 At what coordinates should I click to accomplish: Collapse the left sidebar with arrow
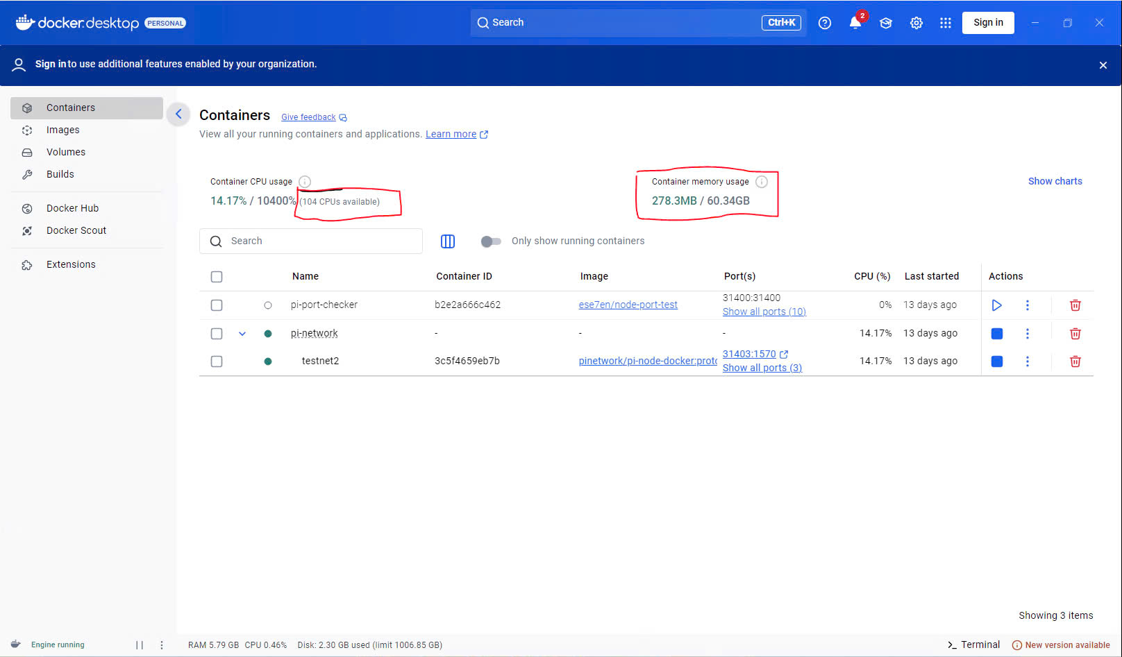pos(178,114)
